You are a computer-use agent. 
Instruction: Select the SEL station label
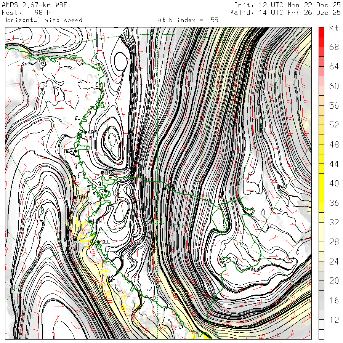[x=105, y=242]
